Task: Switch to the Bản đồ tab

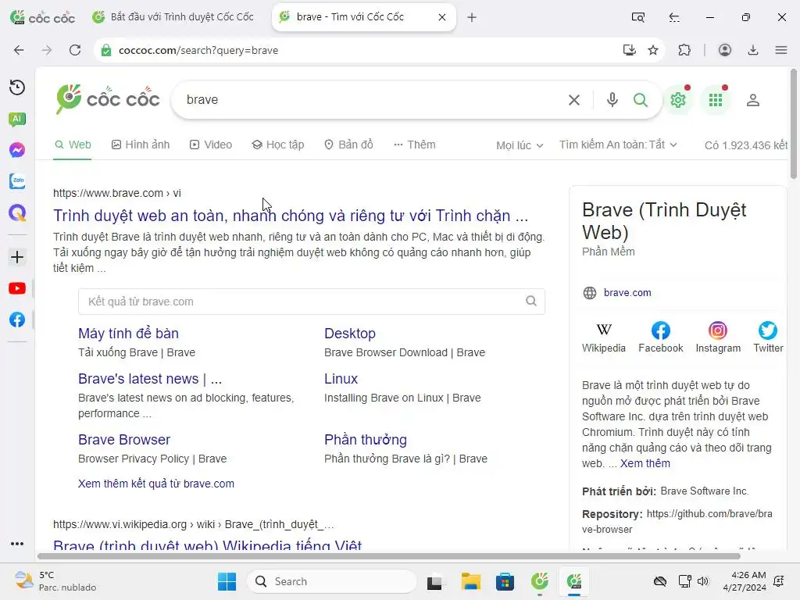Action: [x=349, y=145]
